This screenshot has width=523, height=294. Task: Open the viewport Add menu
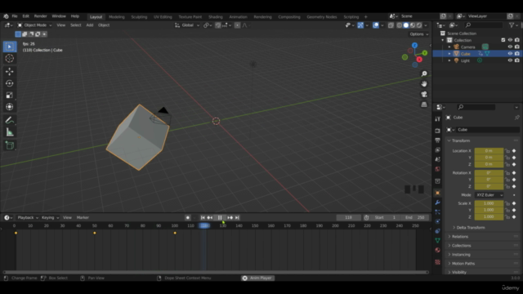pos(90,25)
